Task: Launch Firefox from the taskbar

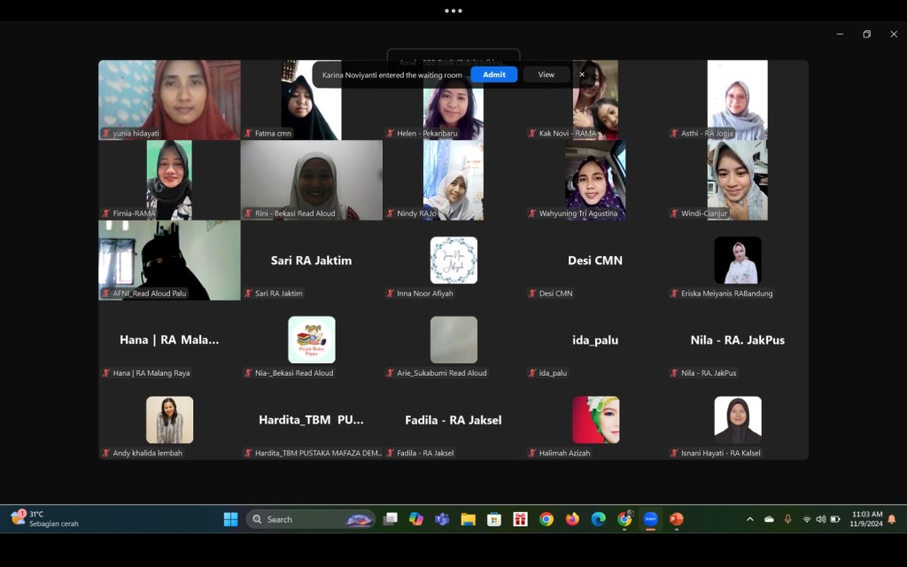Action: coord(572,519)
